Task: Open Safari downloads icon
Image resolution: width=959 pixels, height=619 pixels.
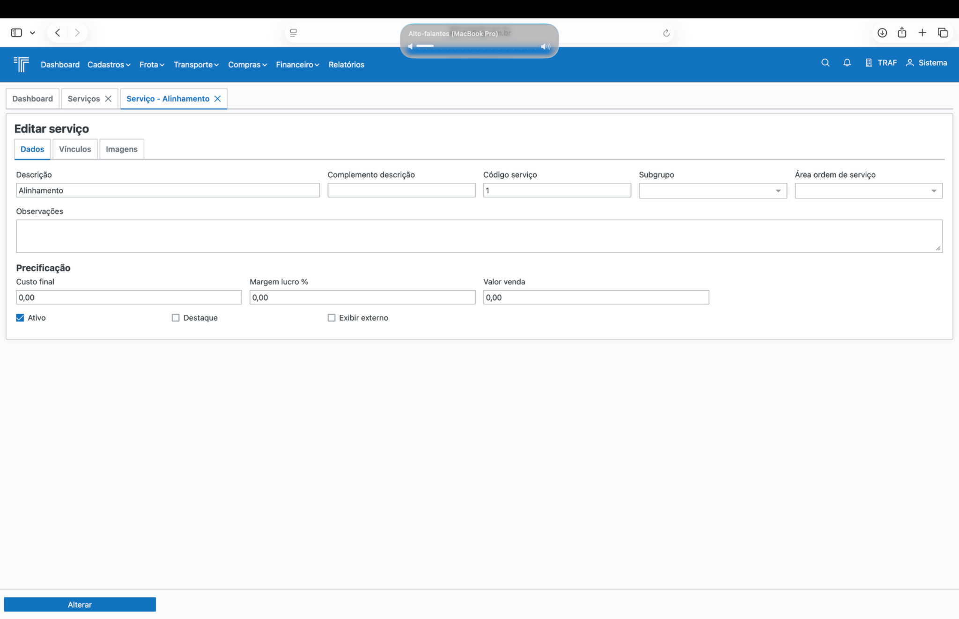Action: click(x=882, y=33)
